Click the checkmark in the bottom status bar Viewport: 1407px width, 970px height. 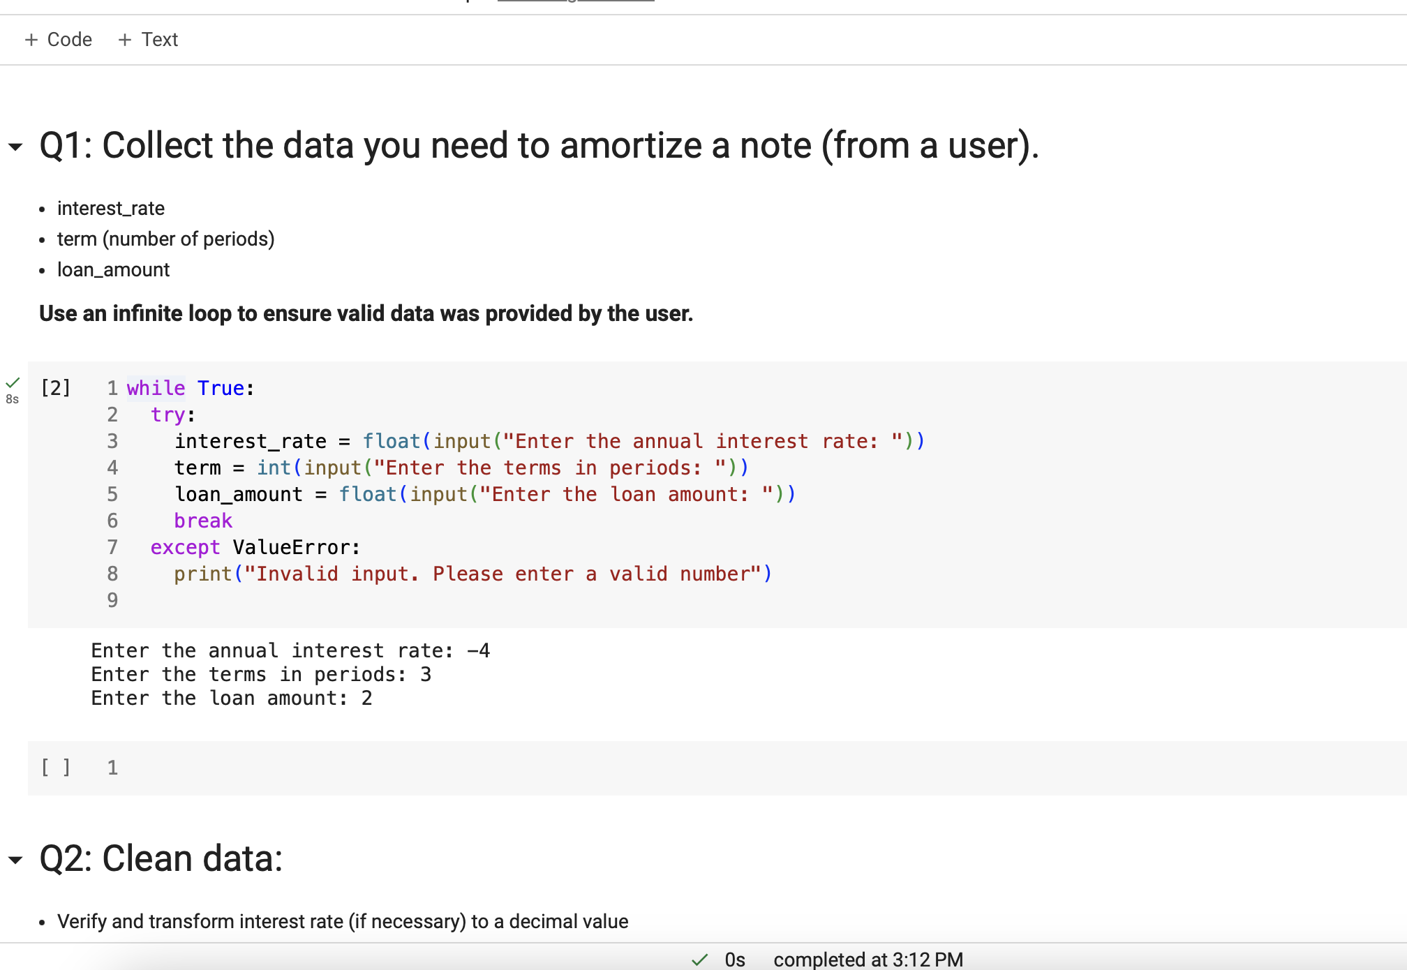pyautogui.click(x=699, y=960)
